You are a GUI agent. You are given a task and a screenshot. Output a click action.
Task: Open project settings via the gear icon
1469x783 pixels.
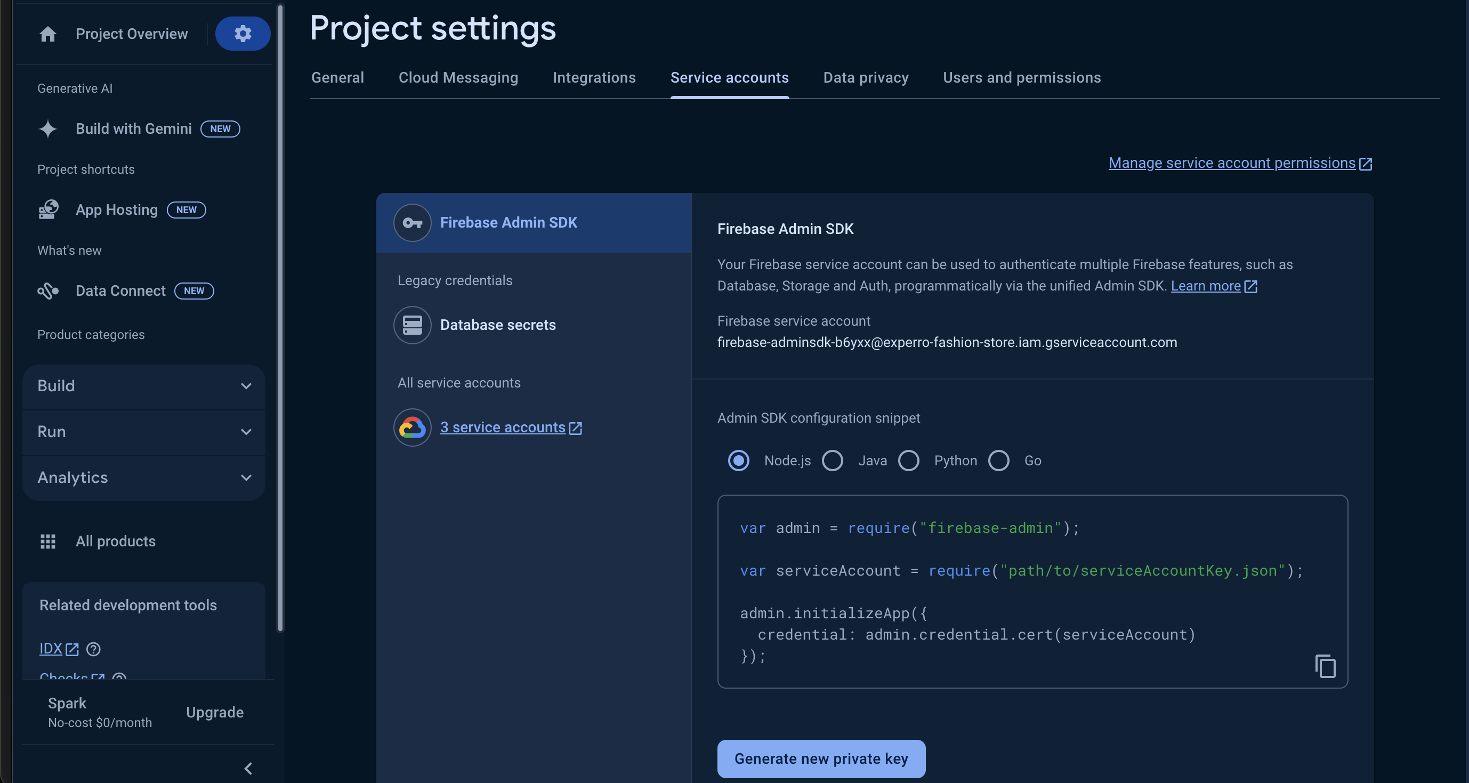pos(243,34)
